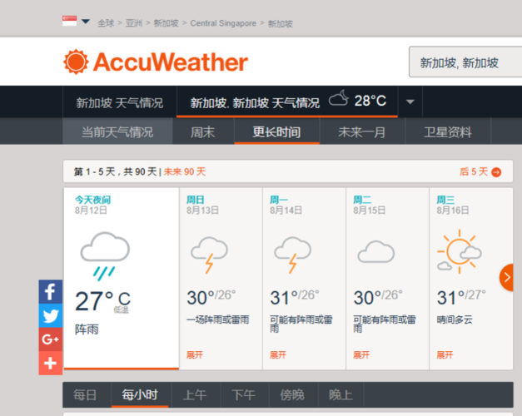Click the first 新加坡 breadcrumb link, after 亚洲
522x416 pixels.
click(x=167, y=23)
